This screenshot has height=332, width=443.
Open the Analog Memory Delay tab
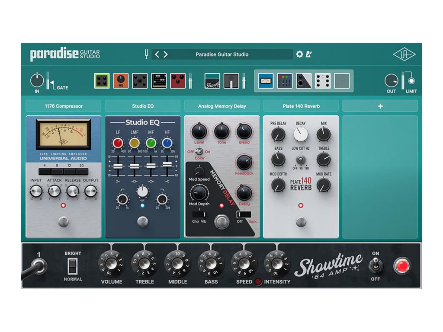222,106
